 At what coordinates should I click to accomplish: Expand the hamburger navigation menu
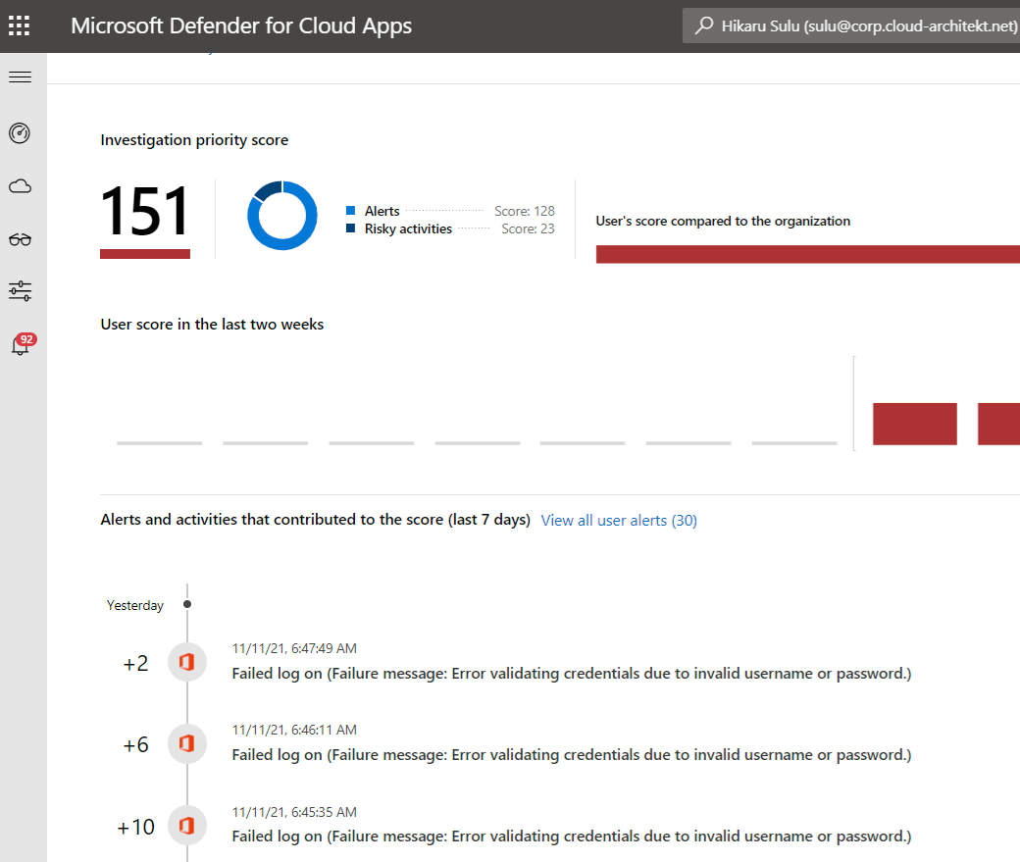coord(21,77)
